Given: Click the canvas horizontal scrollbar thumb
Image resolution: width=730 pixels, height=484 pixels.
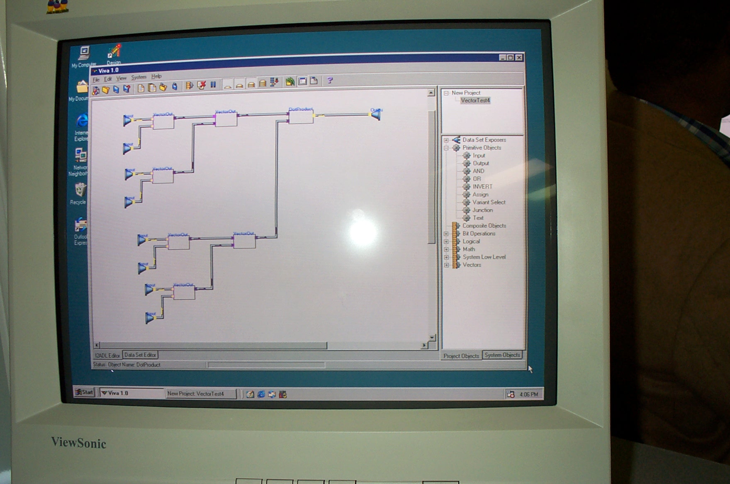Looking at the screenshot, I should point(214,345).
